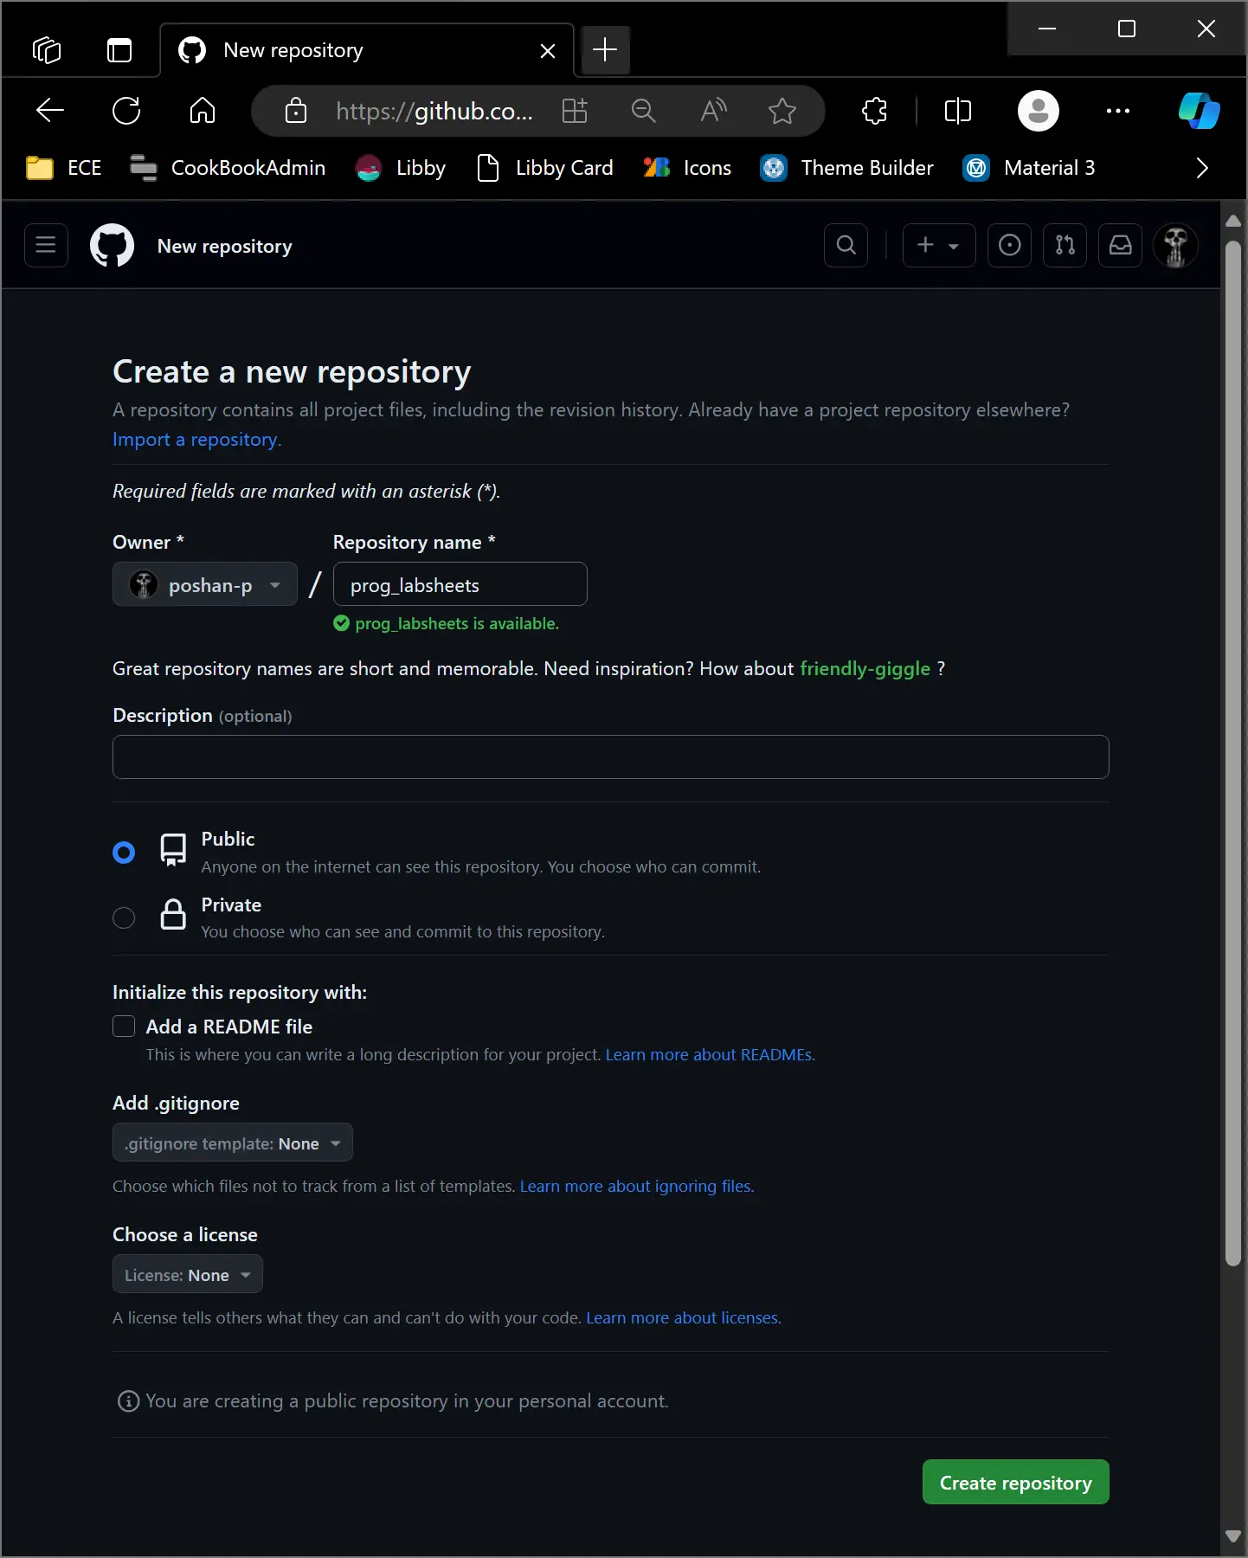1248x1558 pixels.
Task: Switch to the New repository browser tab
Action: 346,49
